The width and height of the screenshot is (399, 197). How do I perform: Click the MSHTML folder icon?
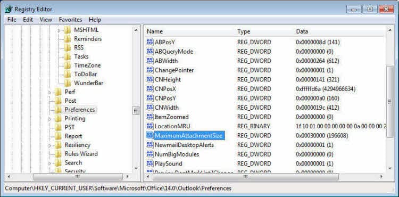click(68, 30)
